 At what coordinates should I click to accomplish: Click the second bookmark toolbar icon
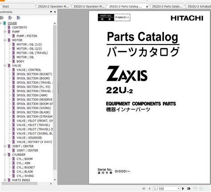[x=10, y=18]
